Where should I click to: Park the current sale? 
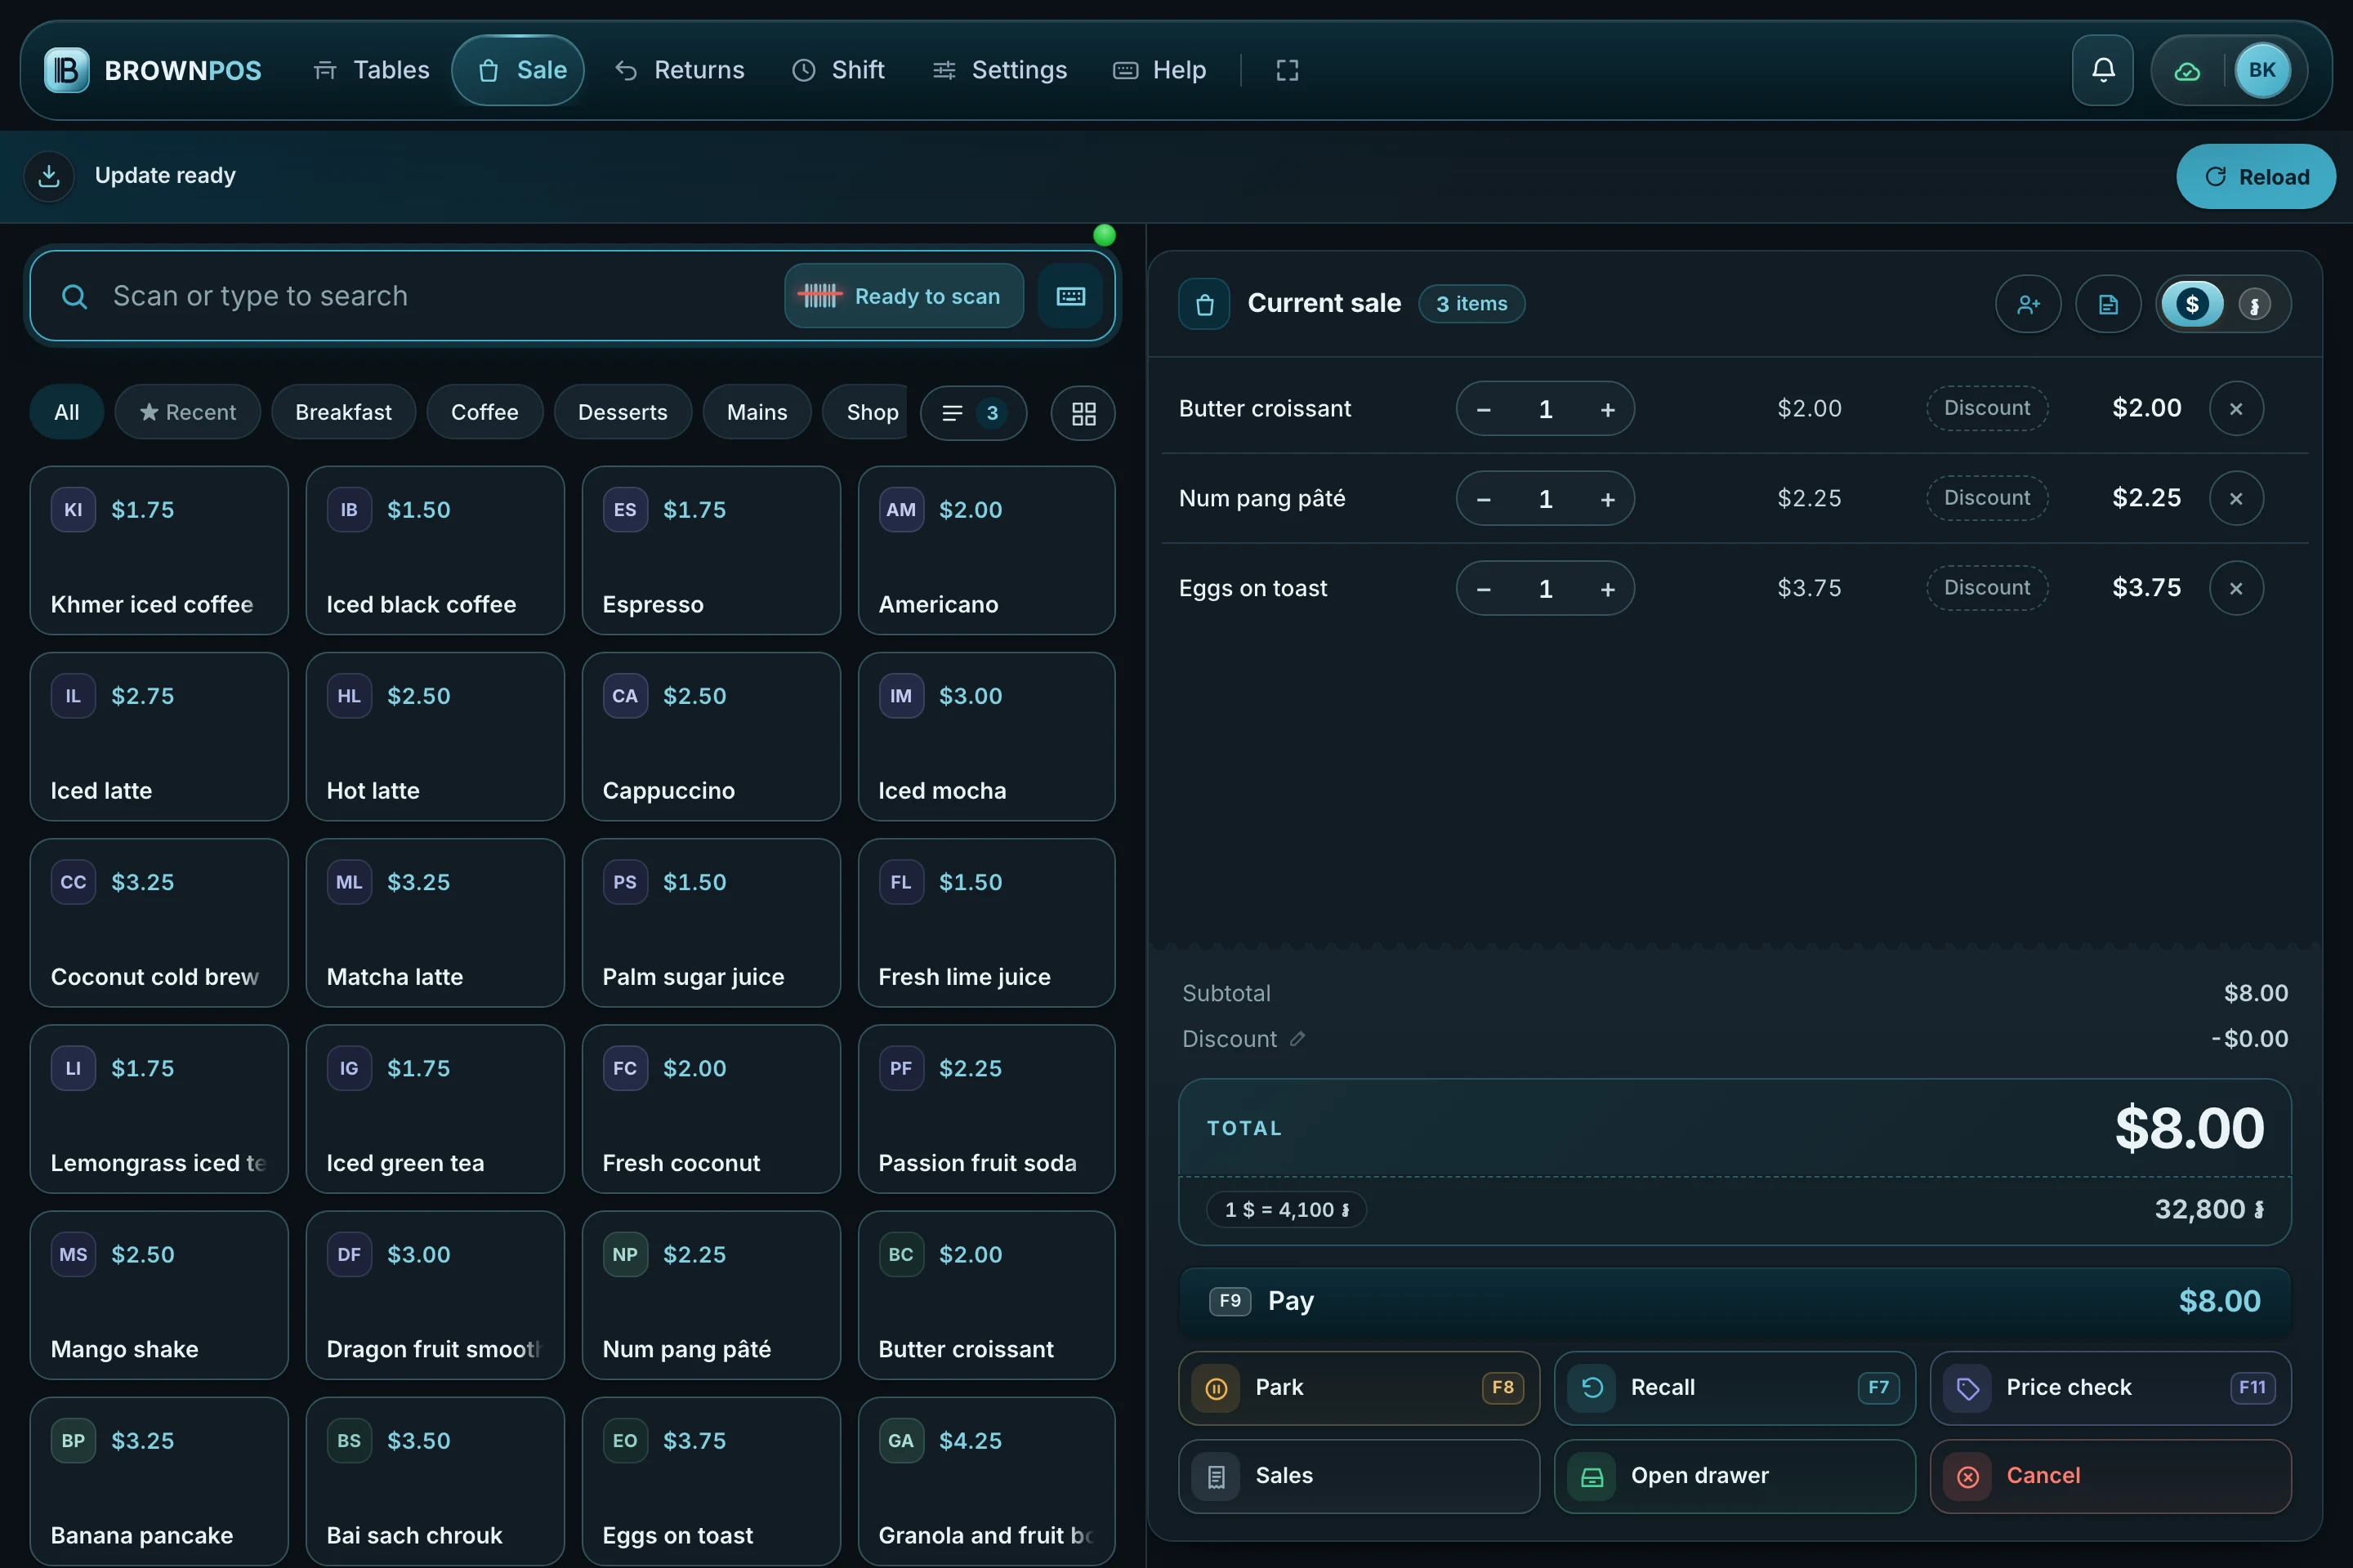point(1359,1388)
